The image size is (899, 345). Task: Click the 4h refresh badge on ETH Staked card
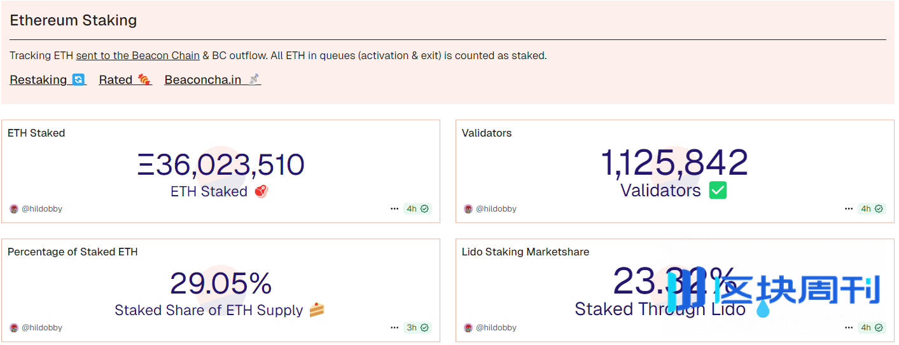coord(417,208)
